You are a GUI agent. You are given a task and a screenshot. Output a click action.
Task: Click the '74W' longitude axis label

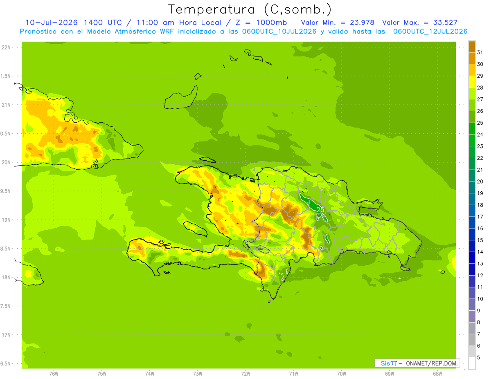point(150,374)
